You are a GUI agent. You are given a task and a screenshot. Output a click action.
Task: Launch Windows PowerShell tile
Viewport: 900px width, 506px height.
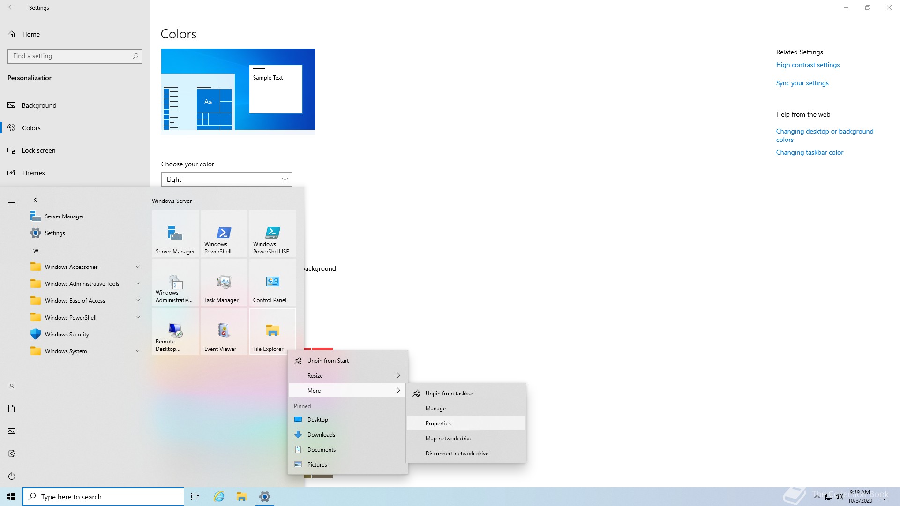224,234
